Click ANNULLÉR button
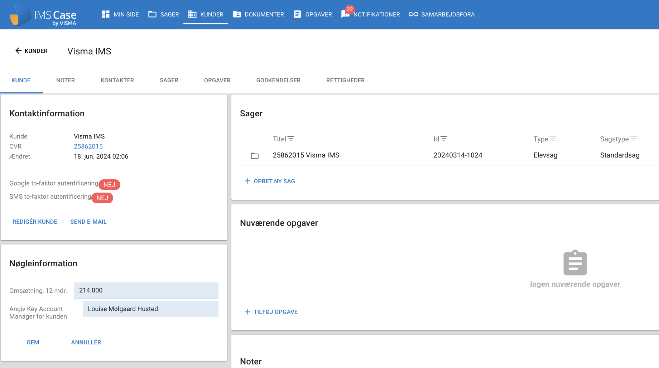659x368 pixels. pyautogui.click(x=86, y=342)
